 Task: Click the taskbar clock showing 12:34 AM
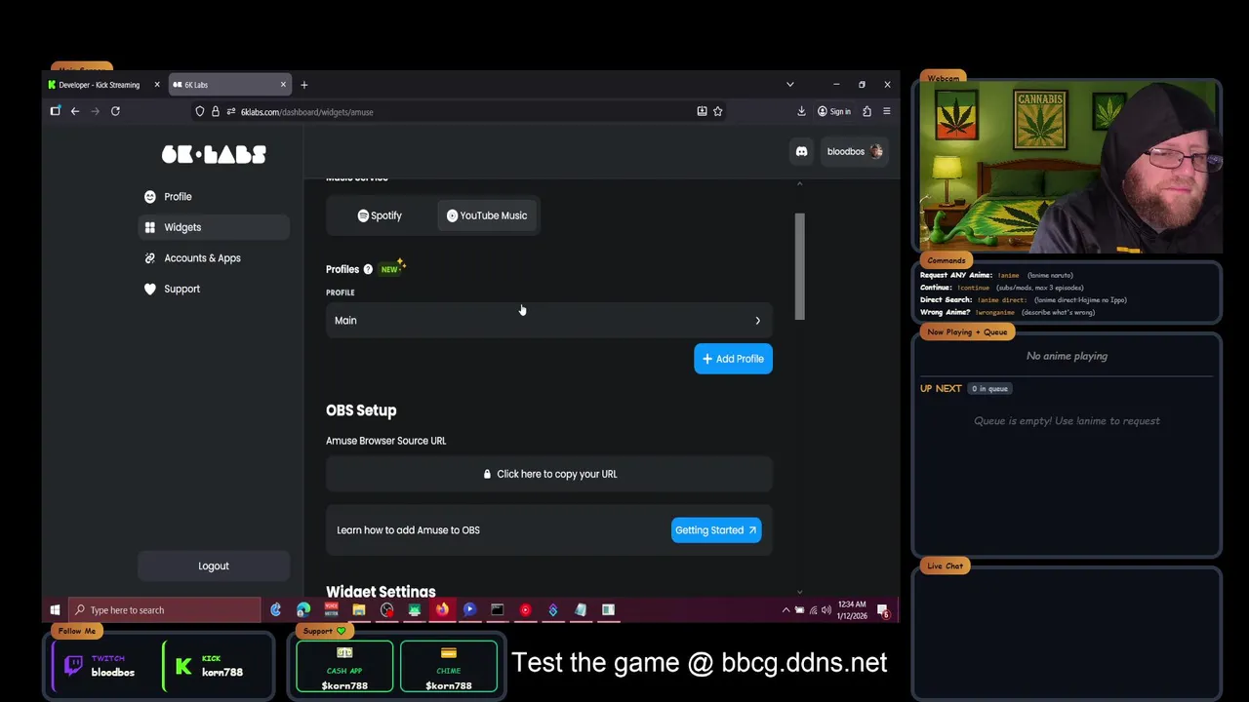tap(852, 610)
